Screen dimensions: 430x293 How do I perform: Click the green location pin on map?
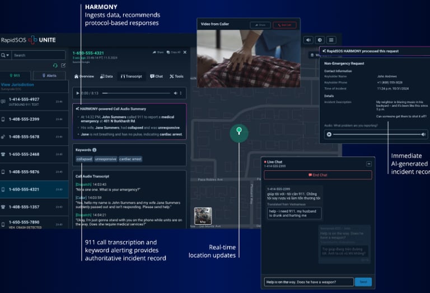tap(239, 133)
